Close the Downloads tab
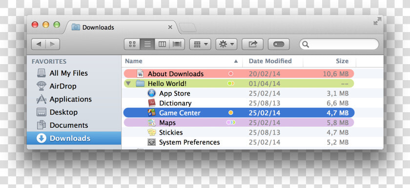 (x=170, y=27)
